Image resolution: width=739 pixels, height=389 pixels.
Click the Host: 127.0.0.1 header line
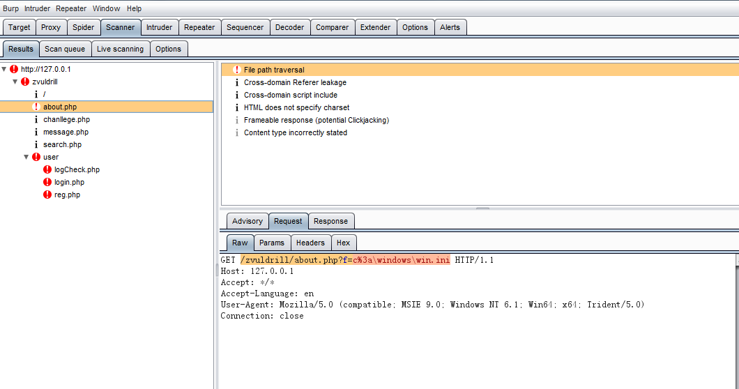257,271
